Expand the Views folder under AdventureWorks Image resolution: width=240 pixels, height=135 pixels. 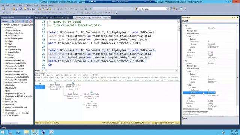pyautogui.click(x=6, y=44)
